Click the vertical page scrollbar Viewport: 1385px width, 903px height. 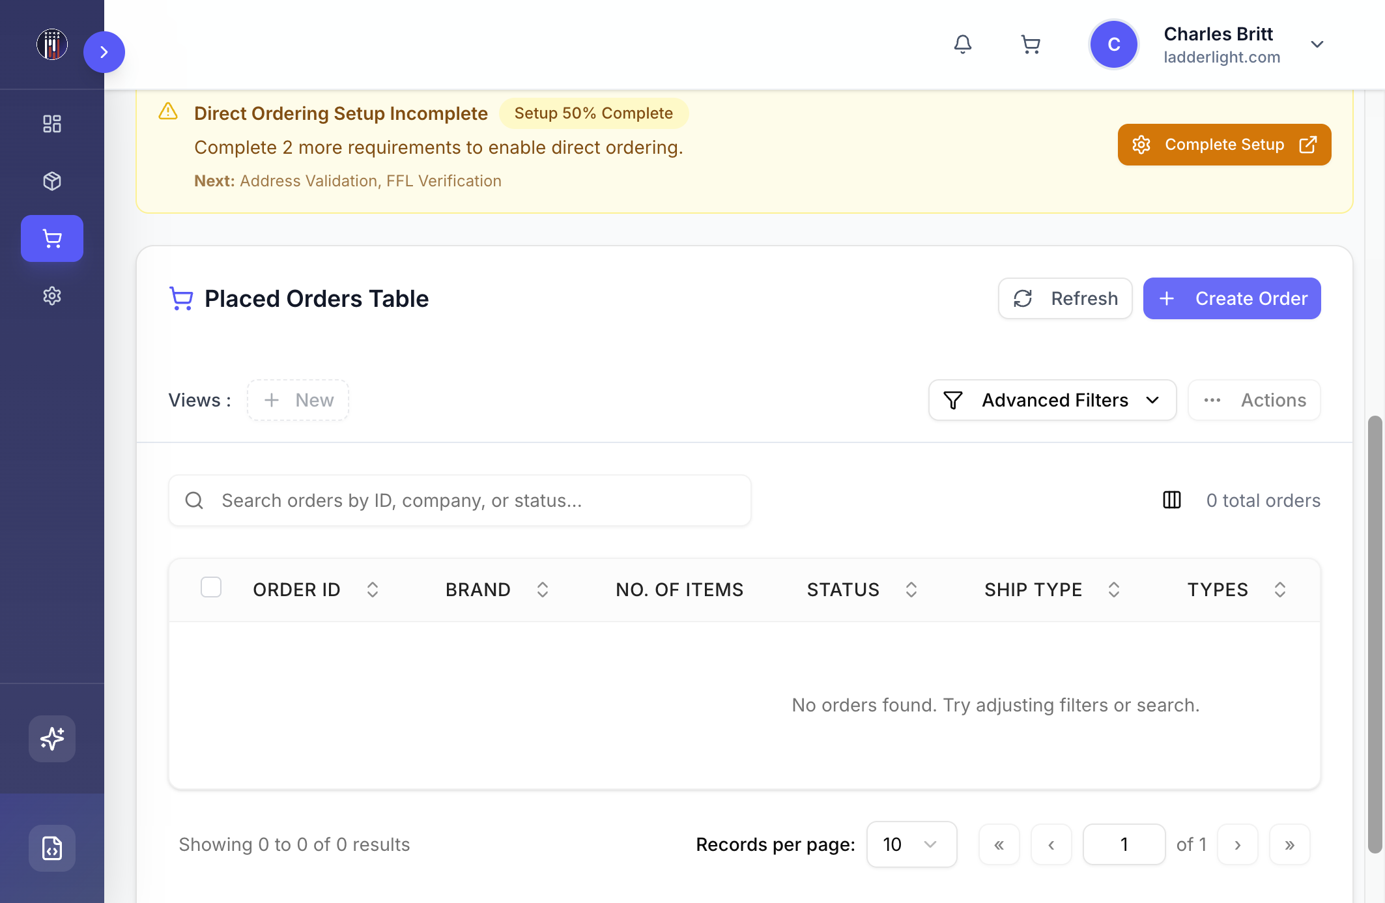tap(1375, 635)
